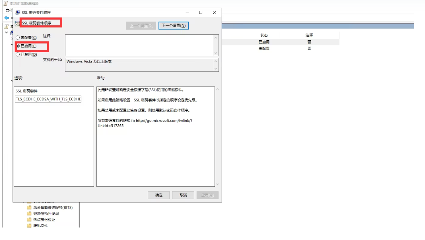Click the 确定 button

pyautogui.click(x=159, y=195)
